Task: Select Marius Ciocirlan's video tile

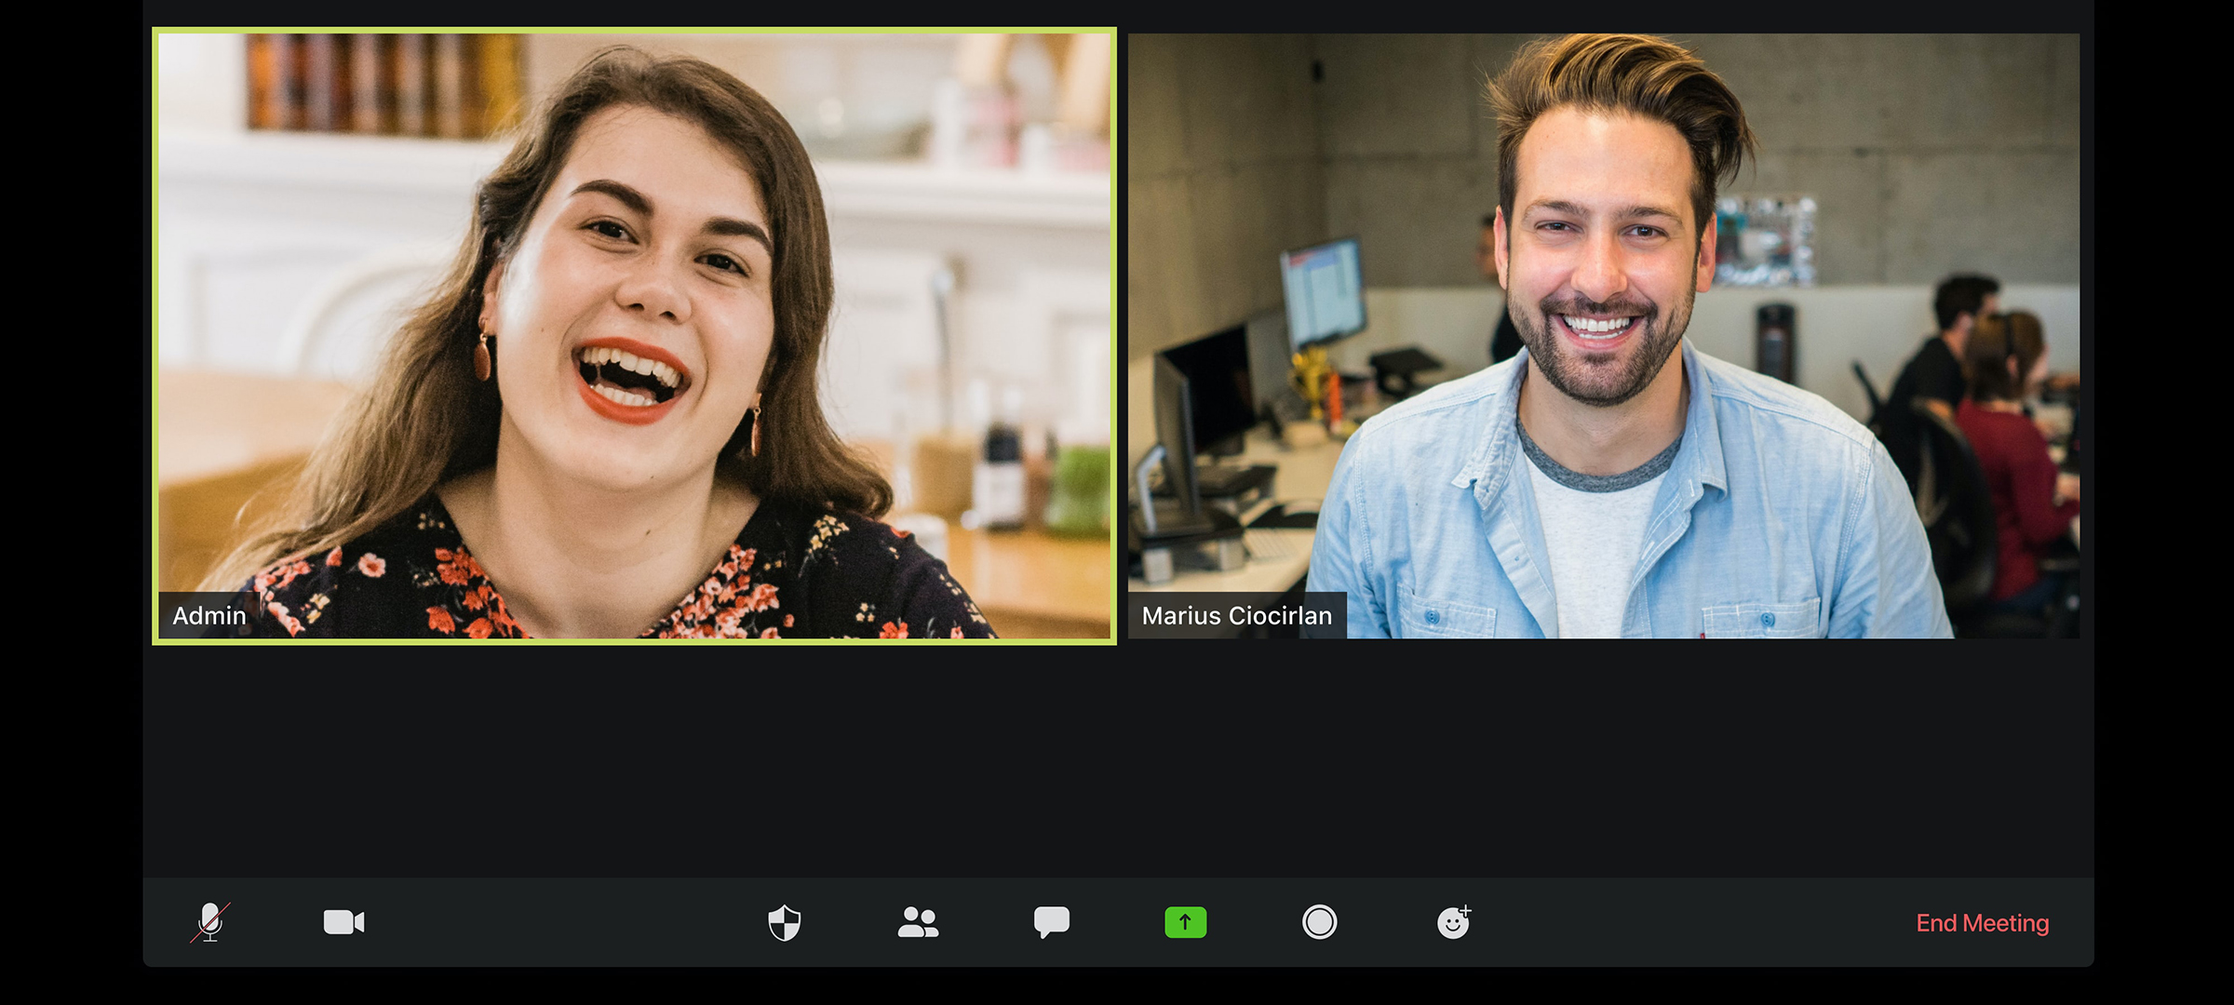Action: point(1603,335)
